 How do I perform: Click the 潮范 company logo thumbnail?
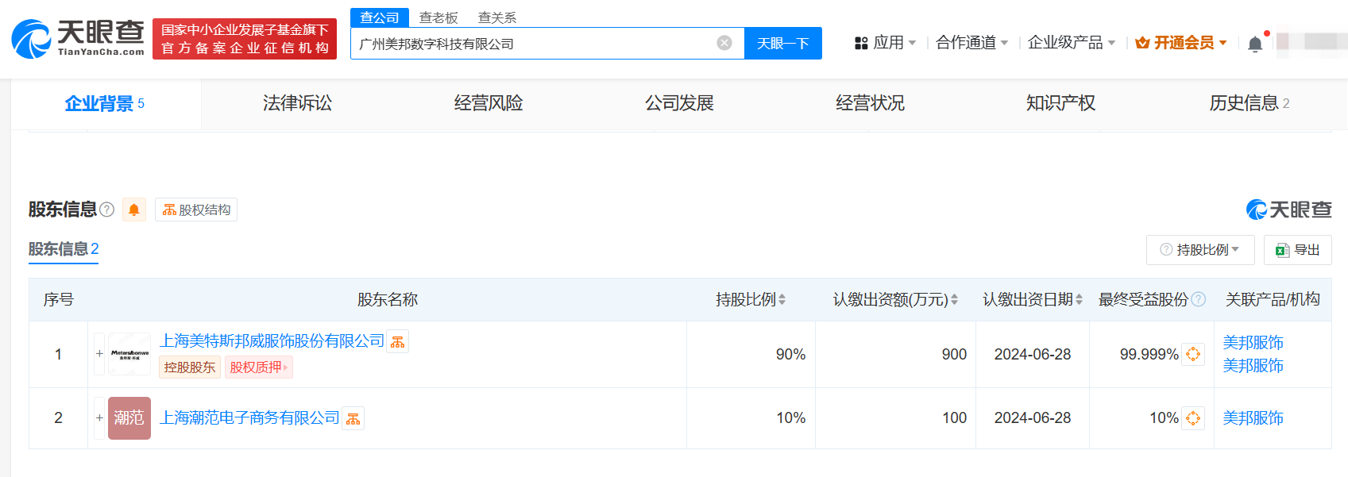point(129,418)
